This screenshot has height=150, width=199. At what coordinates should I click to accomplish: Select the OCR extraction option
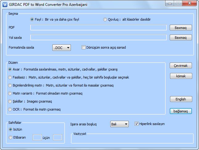tap(10, 109)
